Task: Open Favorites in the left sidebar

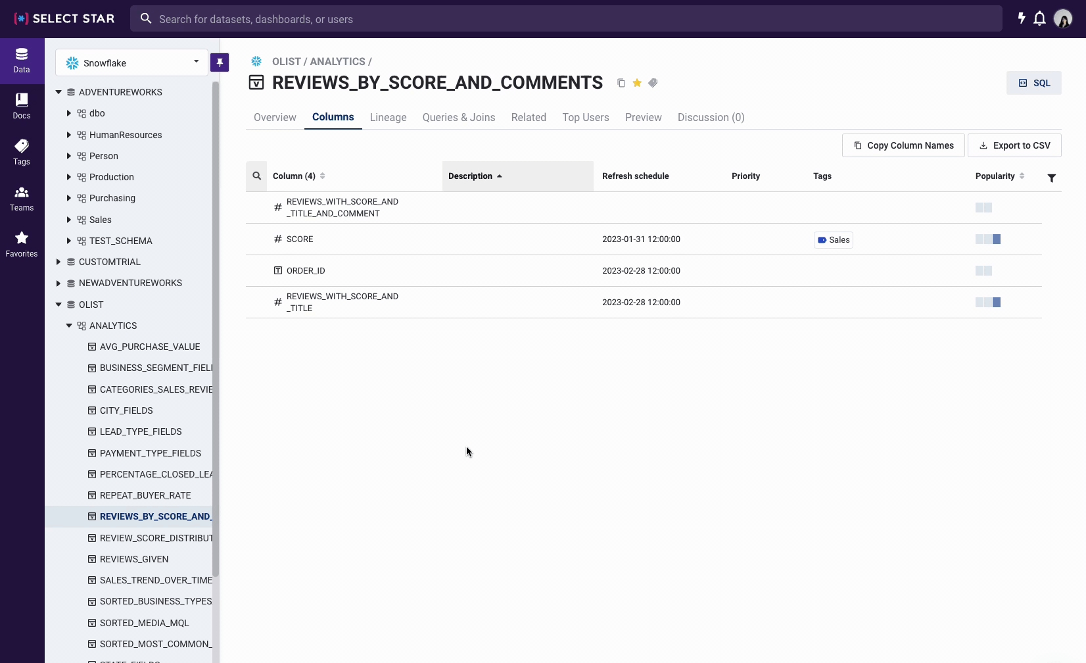Action: (22, 244)
